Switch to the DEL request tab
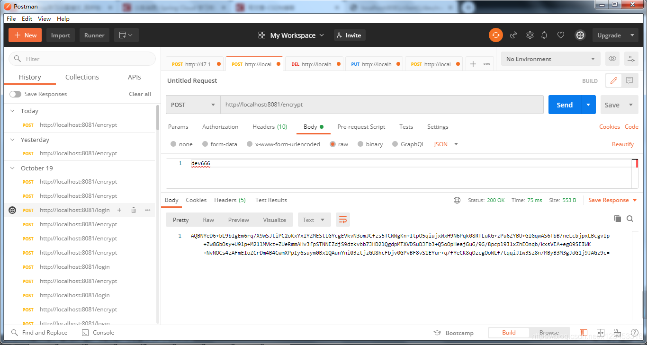647x345 pixels. [314, 64]
